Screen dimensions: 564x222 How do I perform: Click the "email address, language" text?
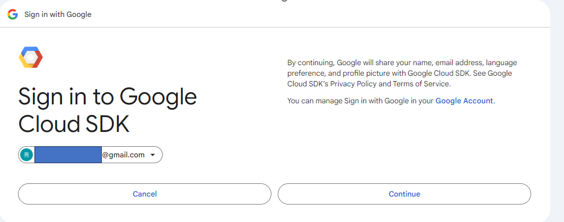pos(473,63)
